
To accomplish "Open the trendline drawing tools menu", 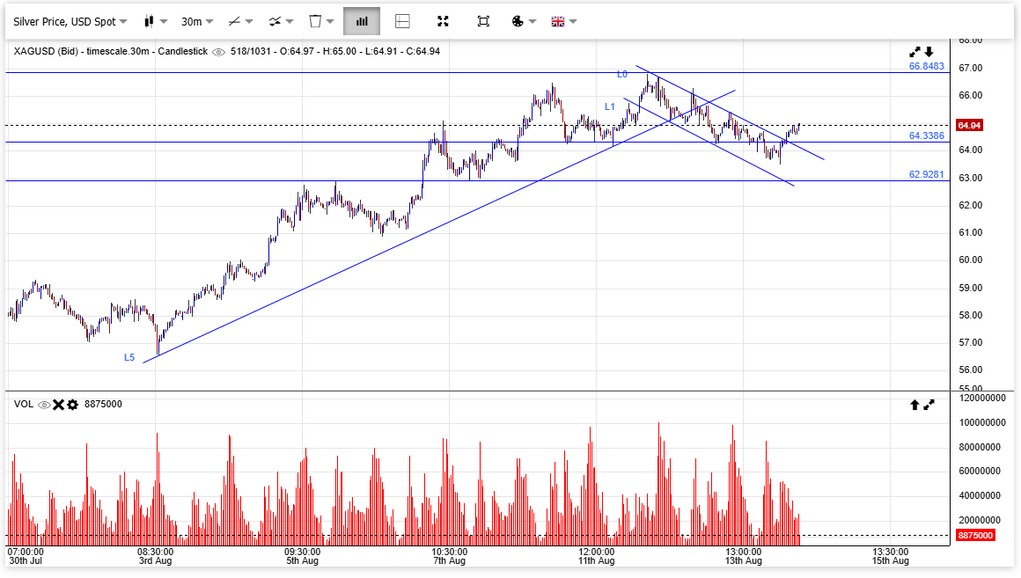I will [x=240, y=21].
